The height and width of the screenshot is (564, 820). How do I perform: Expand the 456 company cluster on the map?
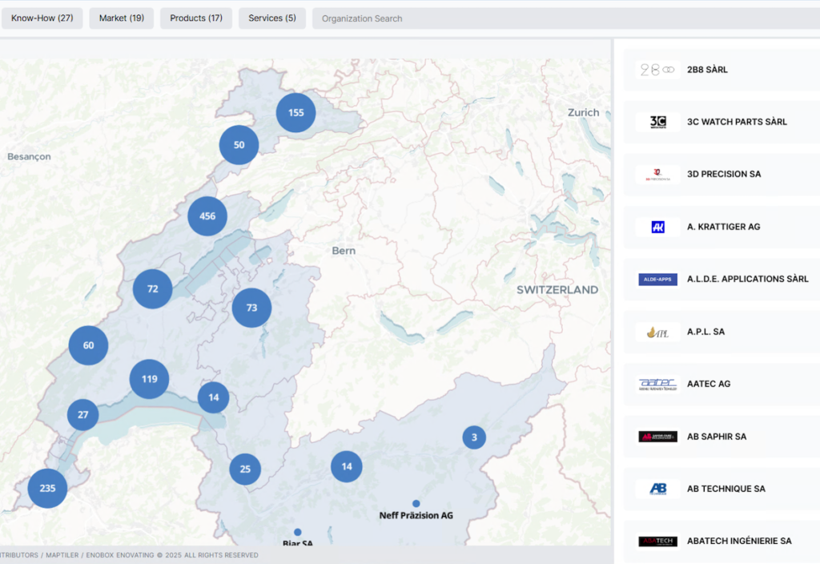(207, 216)
